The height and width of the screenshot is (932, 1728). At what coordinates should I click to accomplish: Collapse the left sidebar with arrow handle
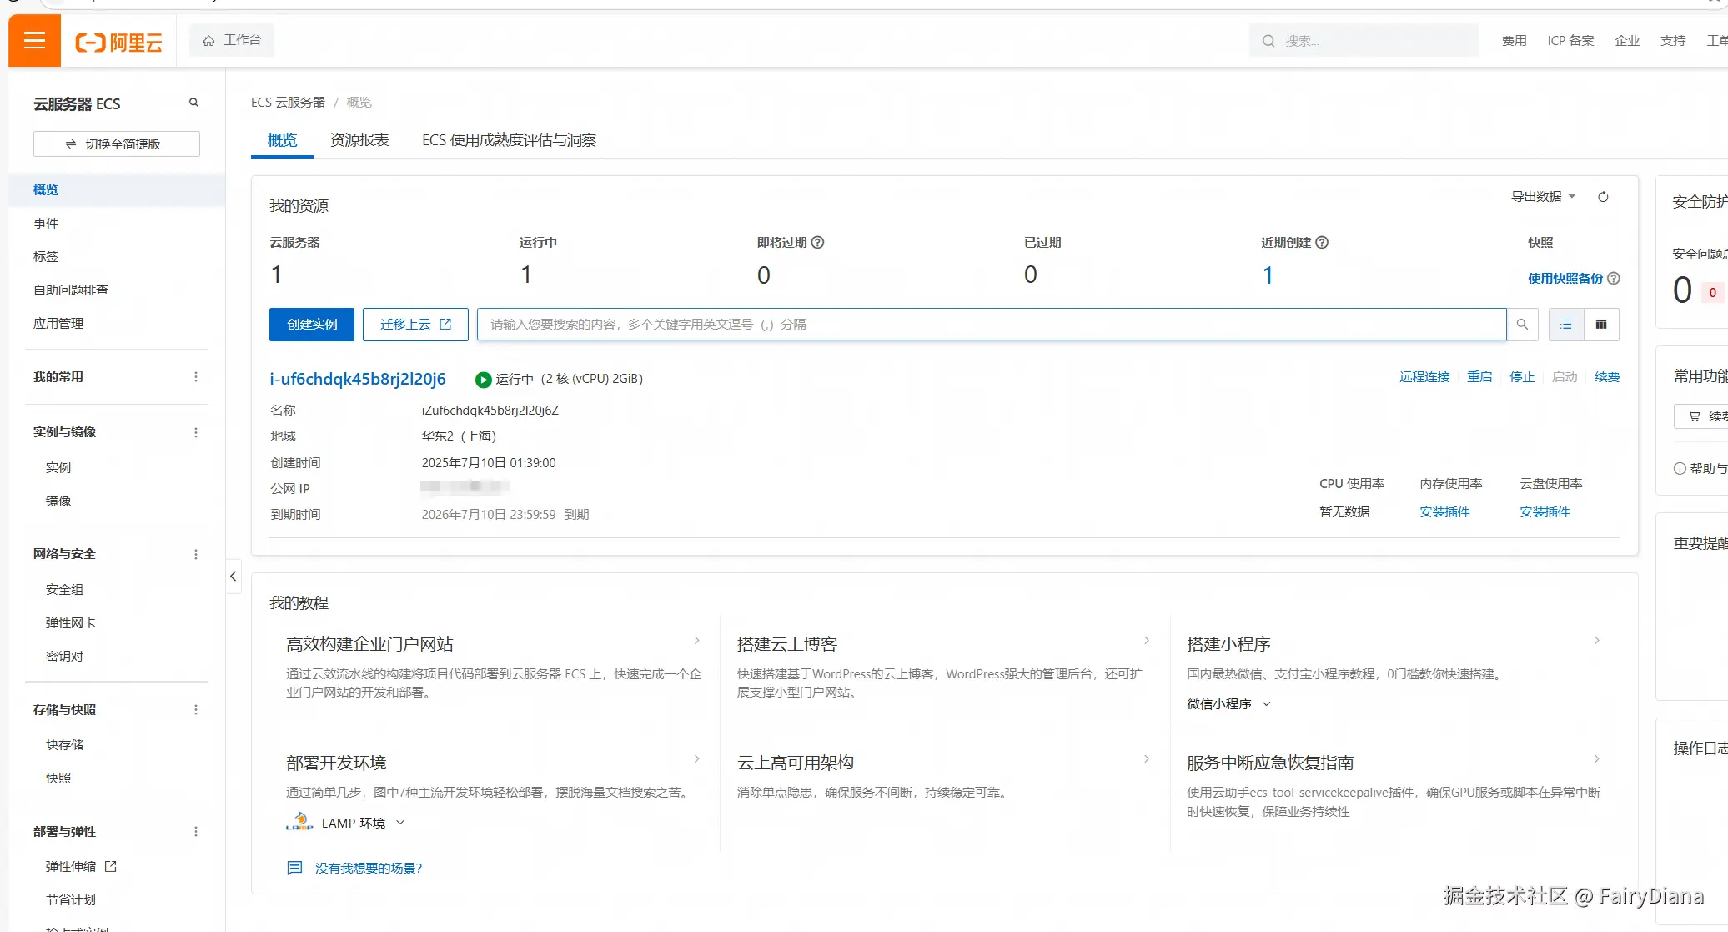(234, 577)
